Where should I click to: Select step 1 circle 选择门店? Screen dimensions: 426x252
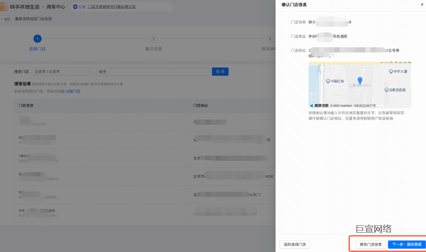pyautogui.click(x=37, y=39)
